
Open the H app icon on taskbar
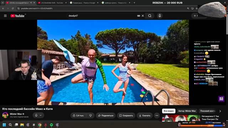[34, 125]
